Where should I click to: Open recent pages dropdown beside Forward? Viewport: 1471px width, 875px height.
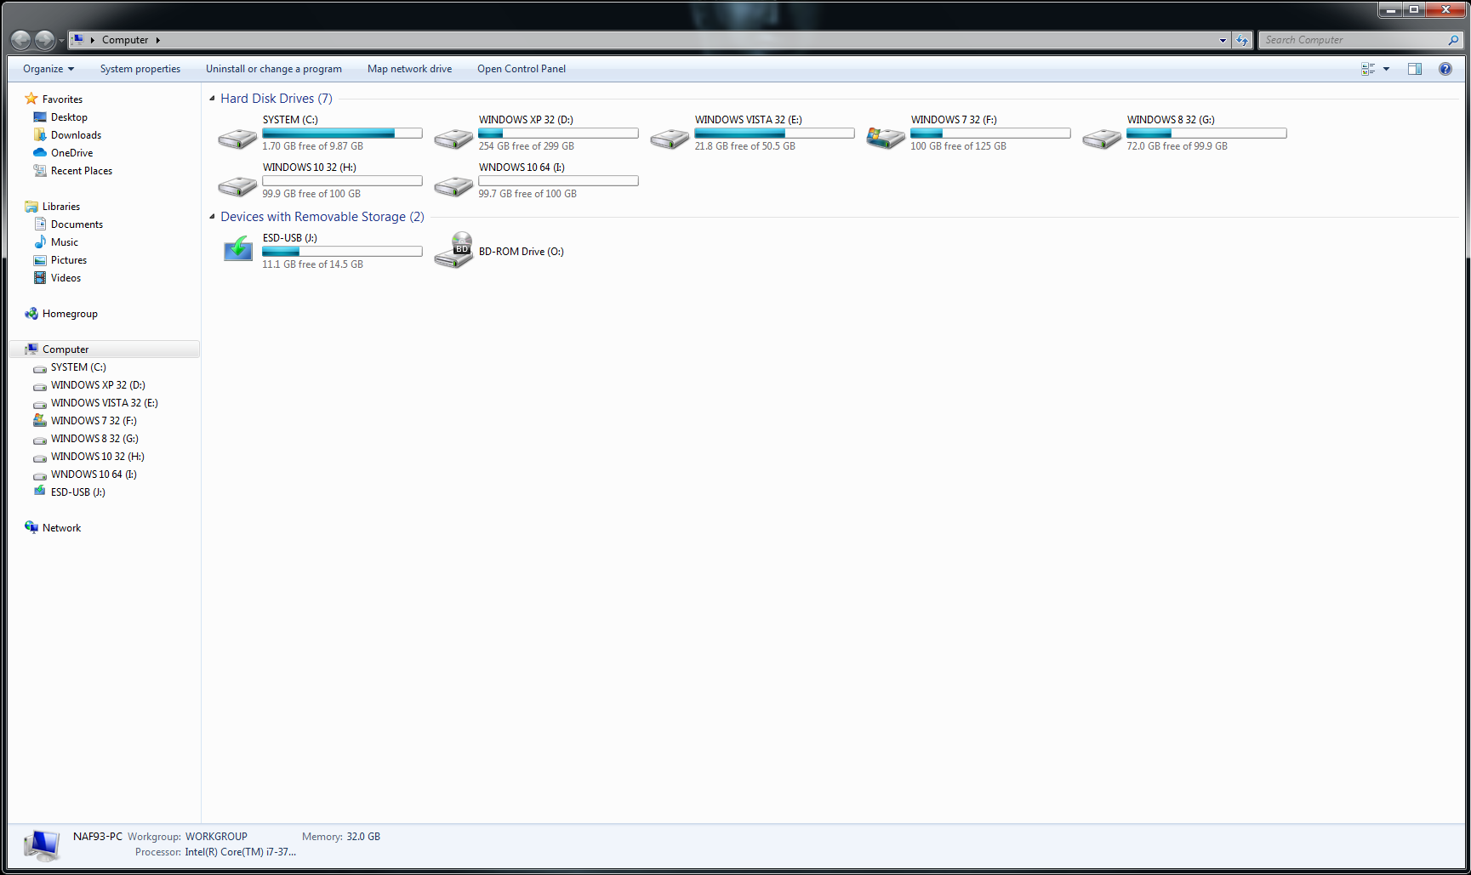pyautogui.click(x=61, y=41)
